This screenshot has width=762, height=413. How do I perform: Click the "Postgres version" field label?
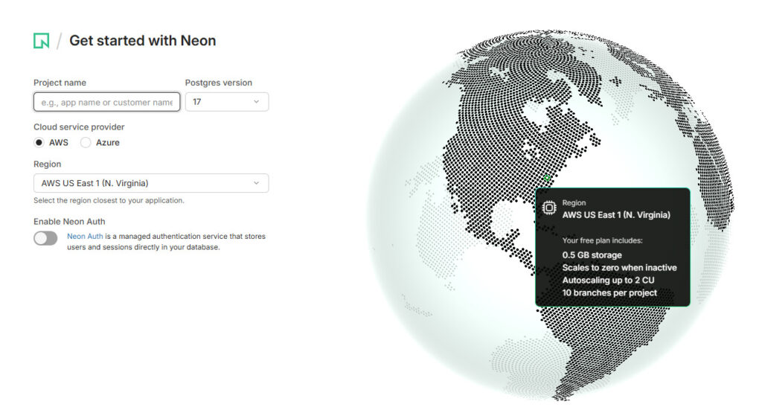coord(218,83)
